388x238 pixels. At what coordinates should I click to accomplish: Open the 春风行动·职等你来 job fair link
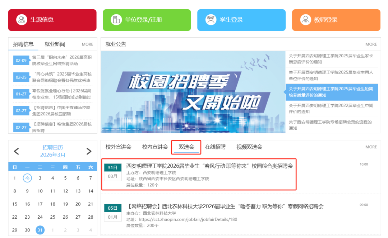point(209,166)
